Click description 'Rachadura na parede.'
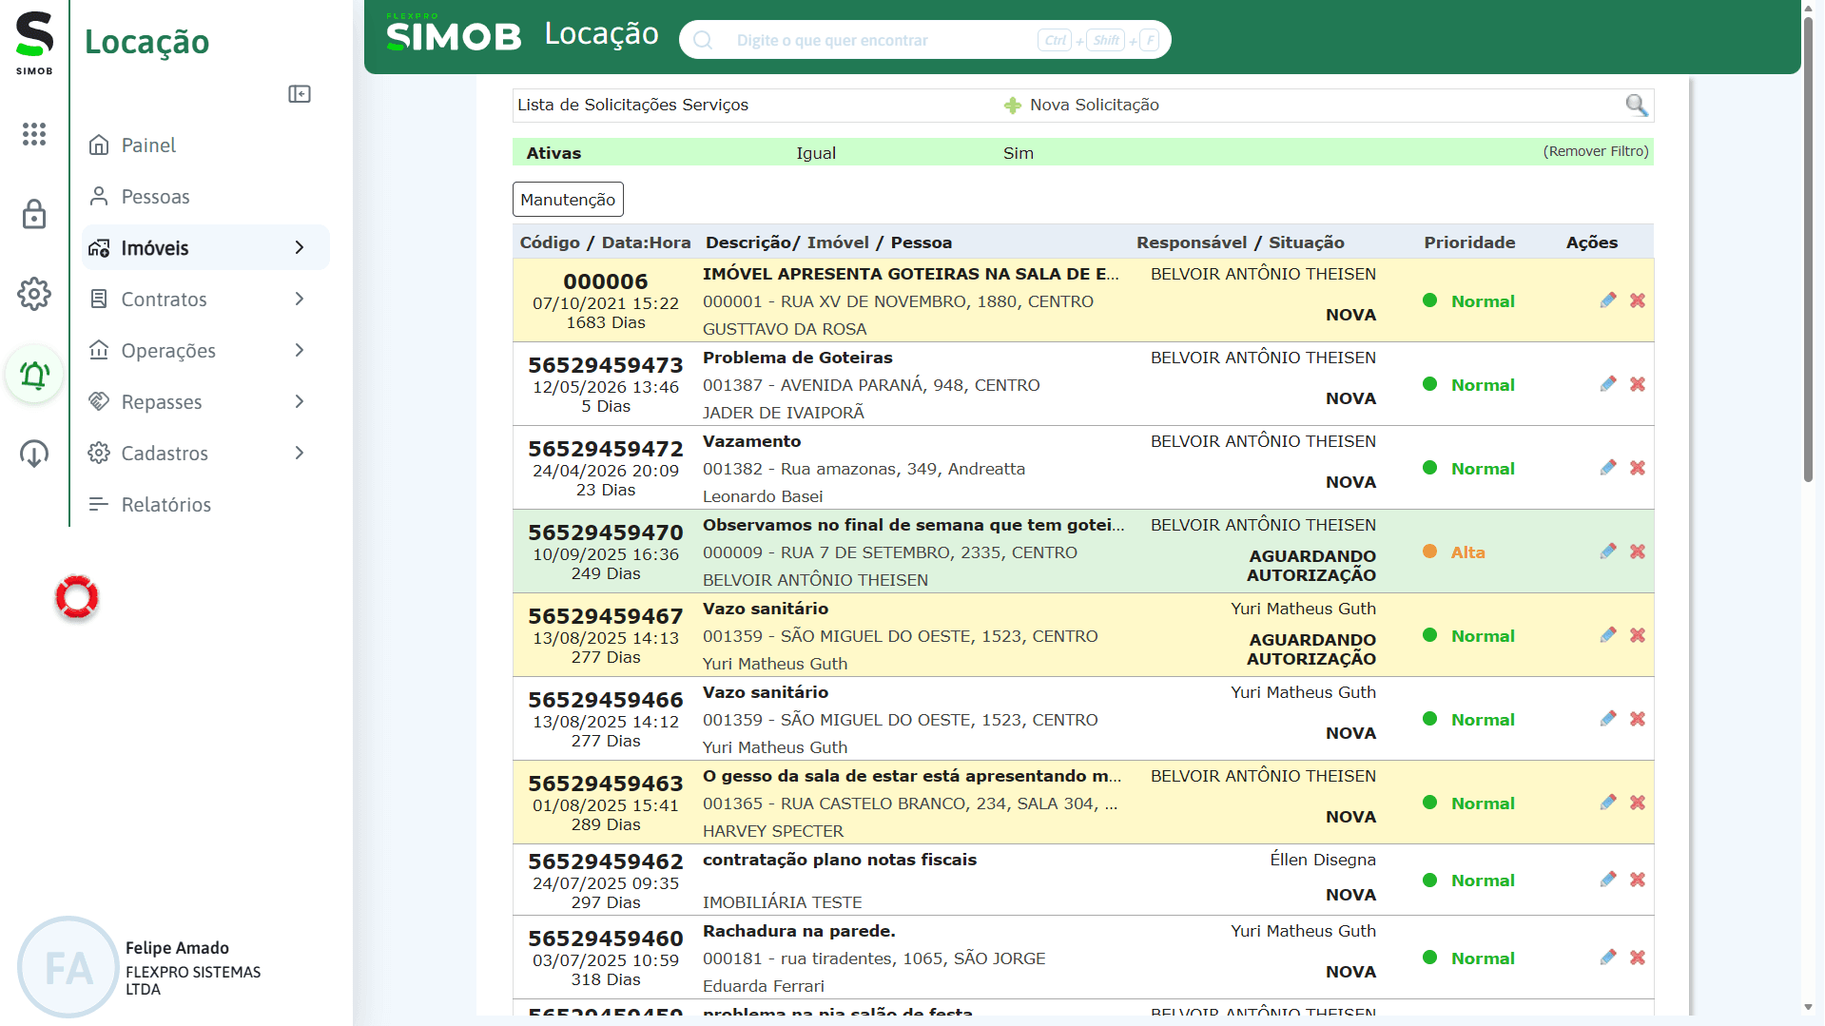 click(x=799, y=931)
